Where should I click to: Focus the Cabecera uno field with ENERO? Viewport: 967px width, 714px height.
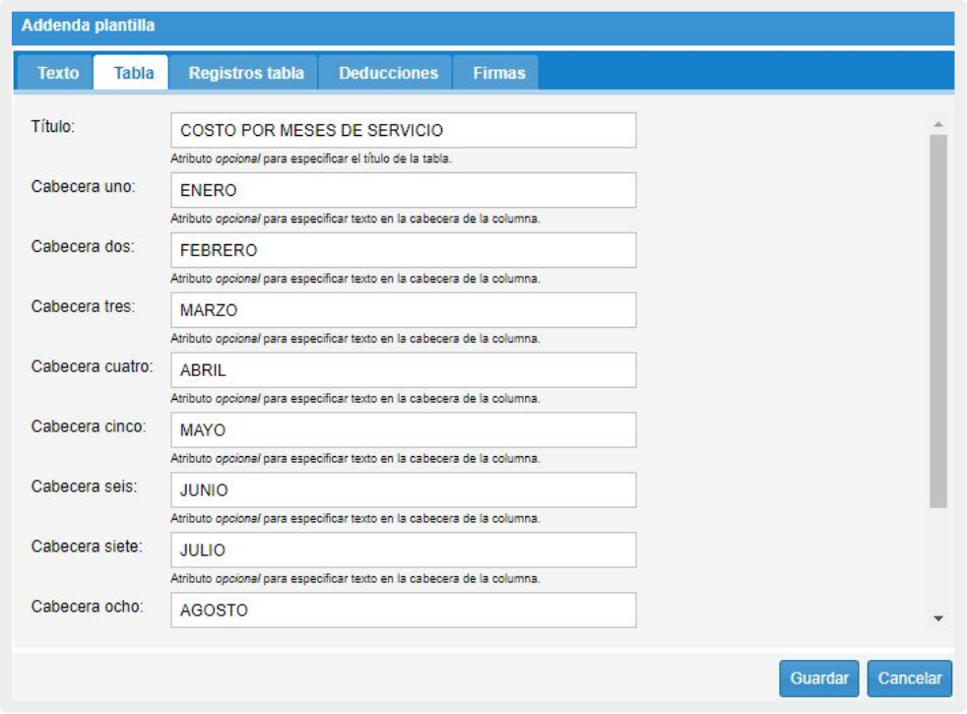click(403, 190)
